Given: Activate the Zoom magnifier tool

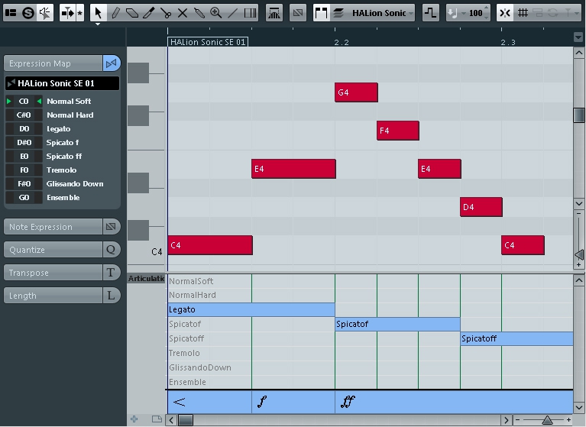Looking at the screenshot, I should (x=216, y=13).
